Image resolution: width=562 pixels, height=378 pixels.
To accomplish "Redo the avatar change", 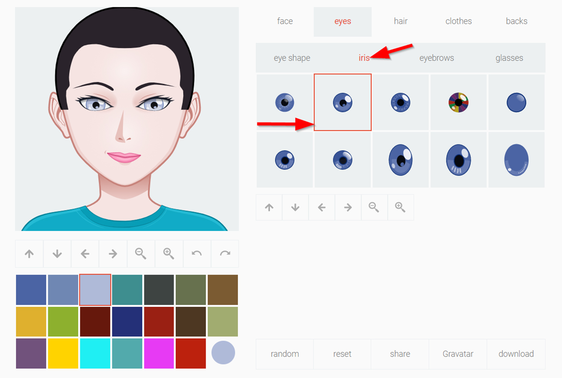I will 225,253.
